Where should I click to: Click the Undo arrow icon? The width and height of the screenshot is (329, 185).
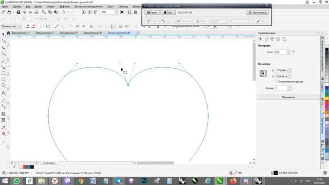pyautogui.click(x=63, y=12)
